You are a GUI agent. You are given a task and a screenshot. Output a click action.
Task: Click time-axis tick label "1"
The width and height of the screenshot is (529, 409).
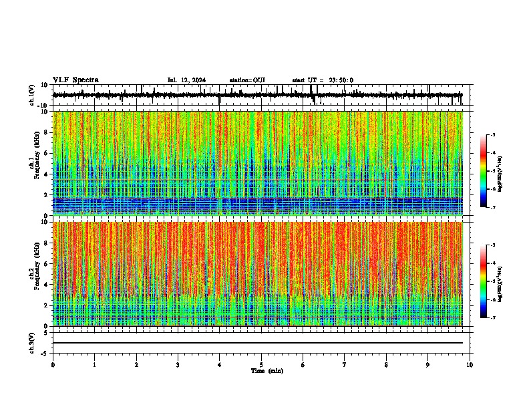click(x=94, y=365)
